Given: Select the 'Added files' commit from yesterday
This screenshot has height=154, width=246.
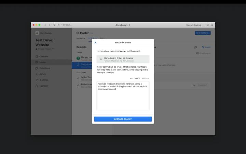Looking at the screenshot, I should [x=84, y=78].
